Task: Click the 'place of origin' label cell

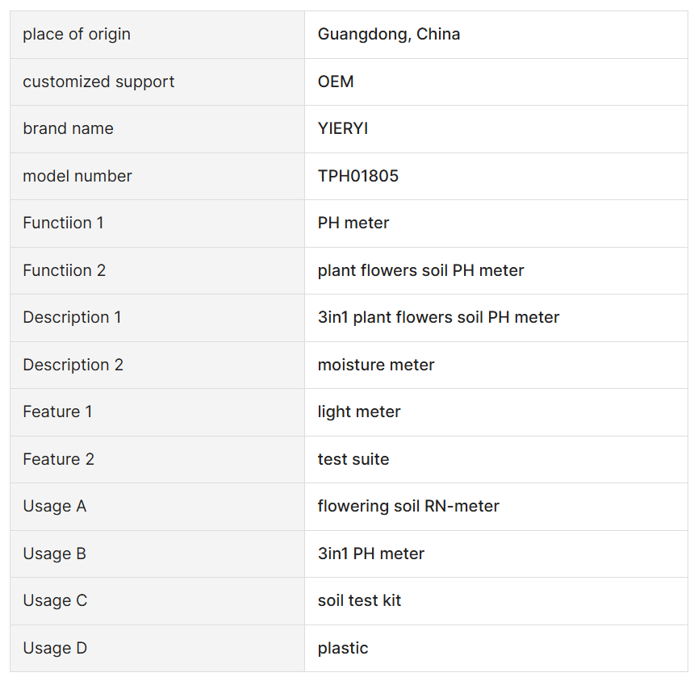Action: coord(157,35)
